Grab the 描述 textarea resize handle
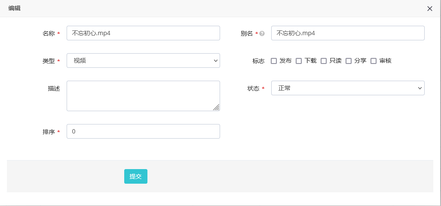This screenshot has width=441, height=206. click(216, 107)
